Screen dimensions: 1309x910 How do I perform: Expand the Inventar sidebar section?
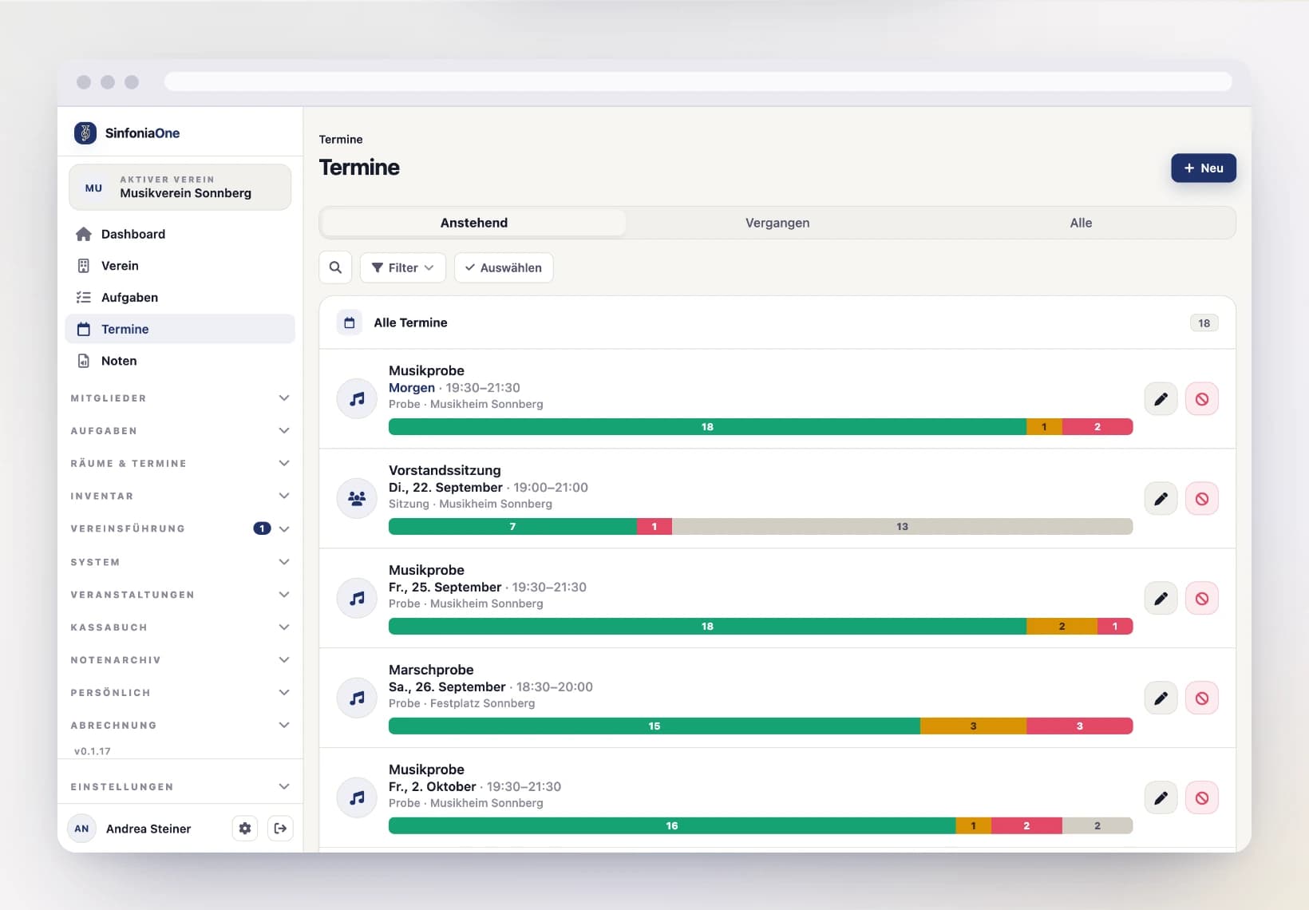(180, 496)
